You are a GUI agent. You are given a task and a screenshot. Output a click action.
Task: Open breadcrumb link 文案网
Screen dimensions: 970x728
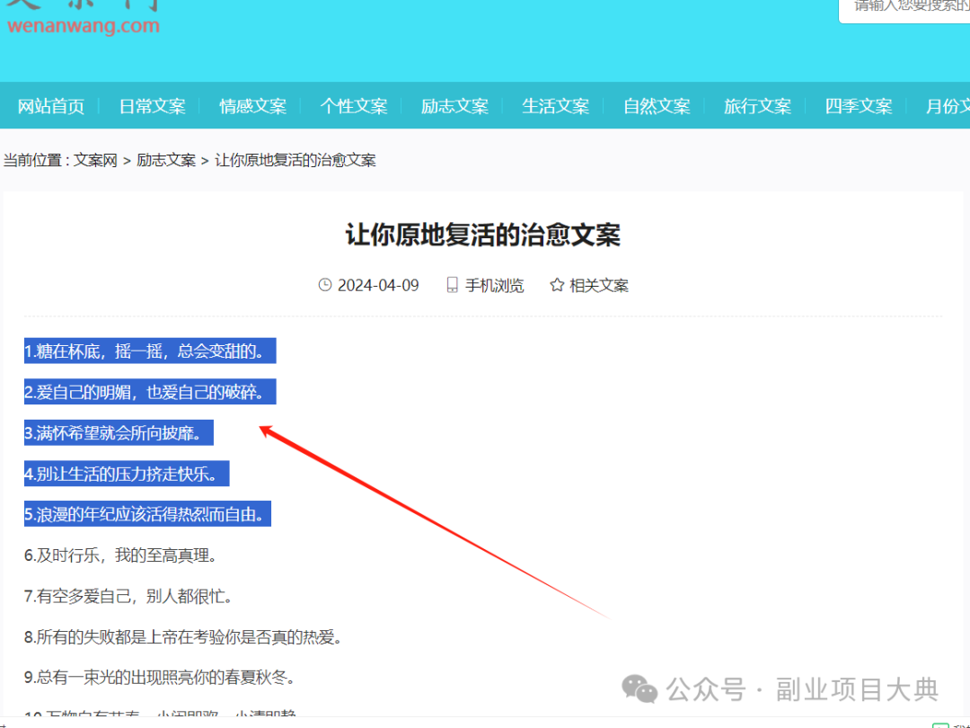pyautogui.click(x=95, y=159)
